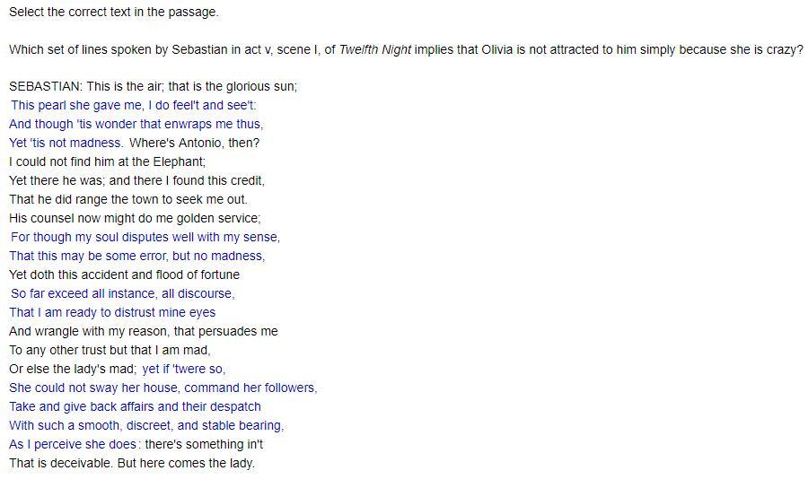This screenshot has height=488, width=808.
Task: Click "Yet doth this accident and flood" line
Action: pyautogui.click(x=124, y=274)
